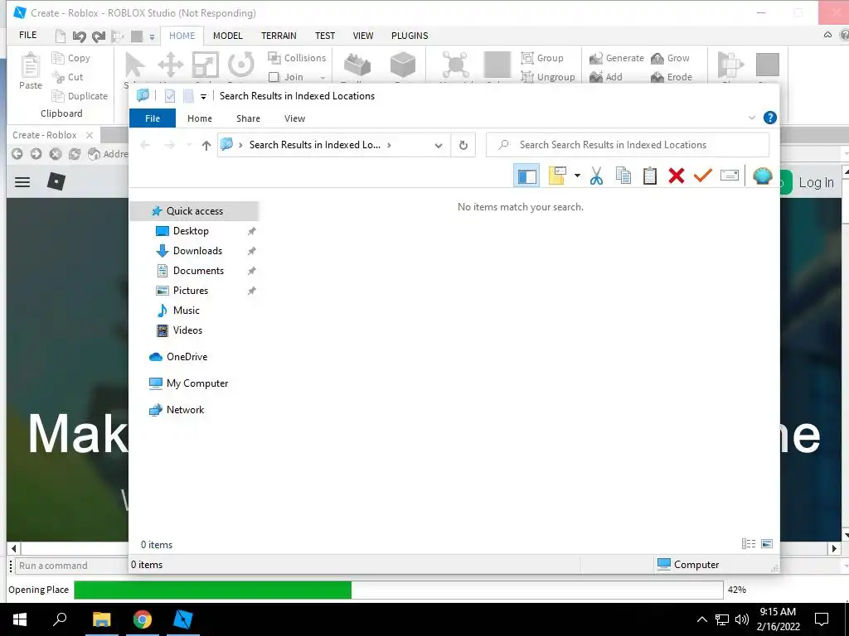Screen dimensions: 849x636
Task: Open Google Chrome from taskbar
Action: [x=143, y=619]
